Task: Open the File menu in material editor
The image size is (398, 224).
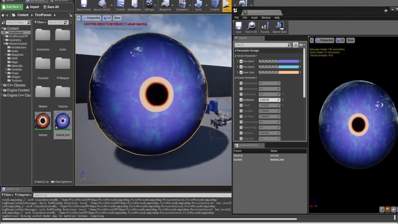Action: coord(237,18)
